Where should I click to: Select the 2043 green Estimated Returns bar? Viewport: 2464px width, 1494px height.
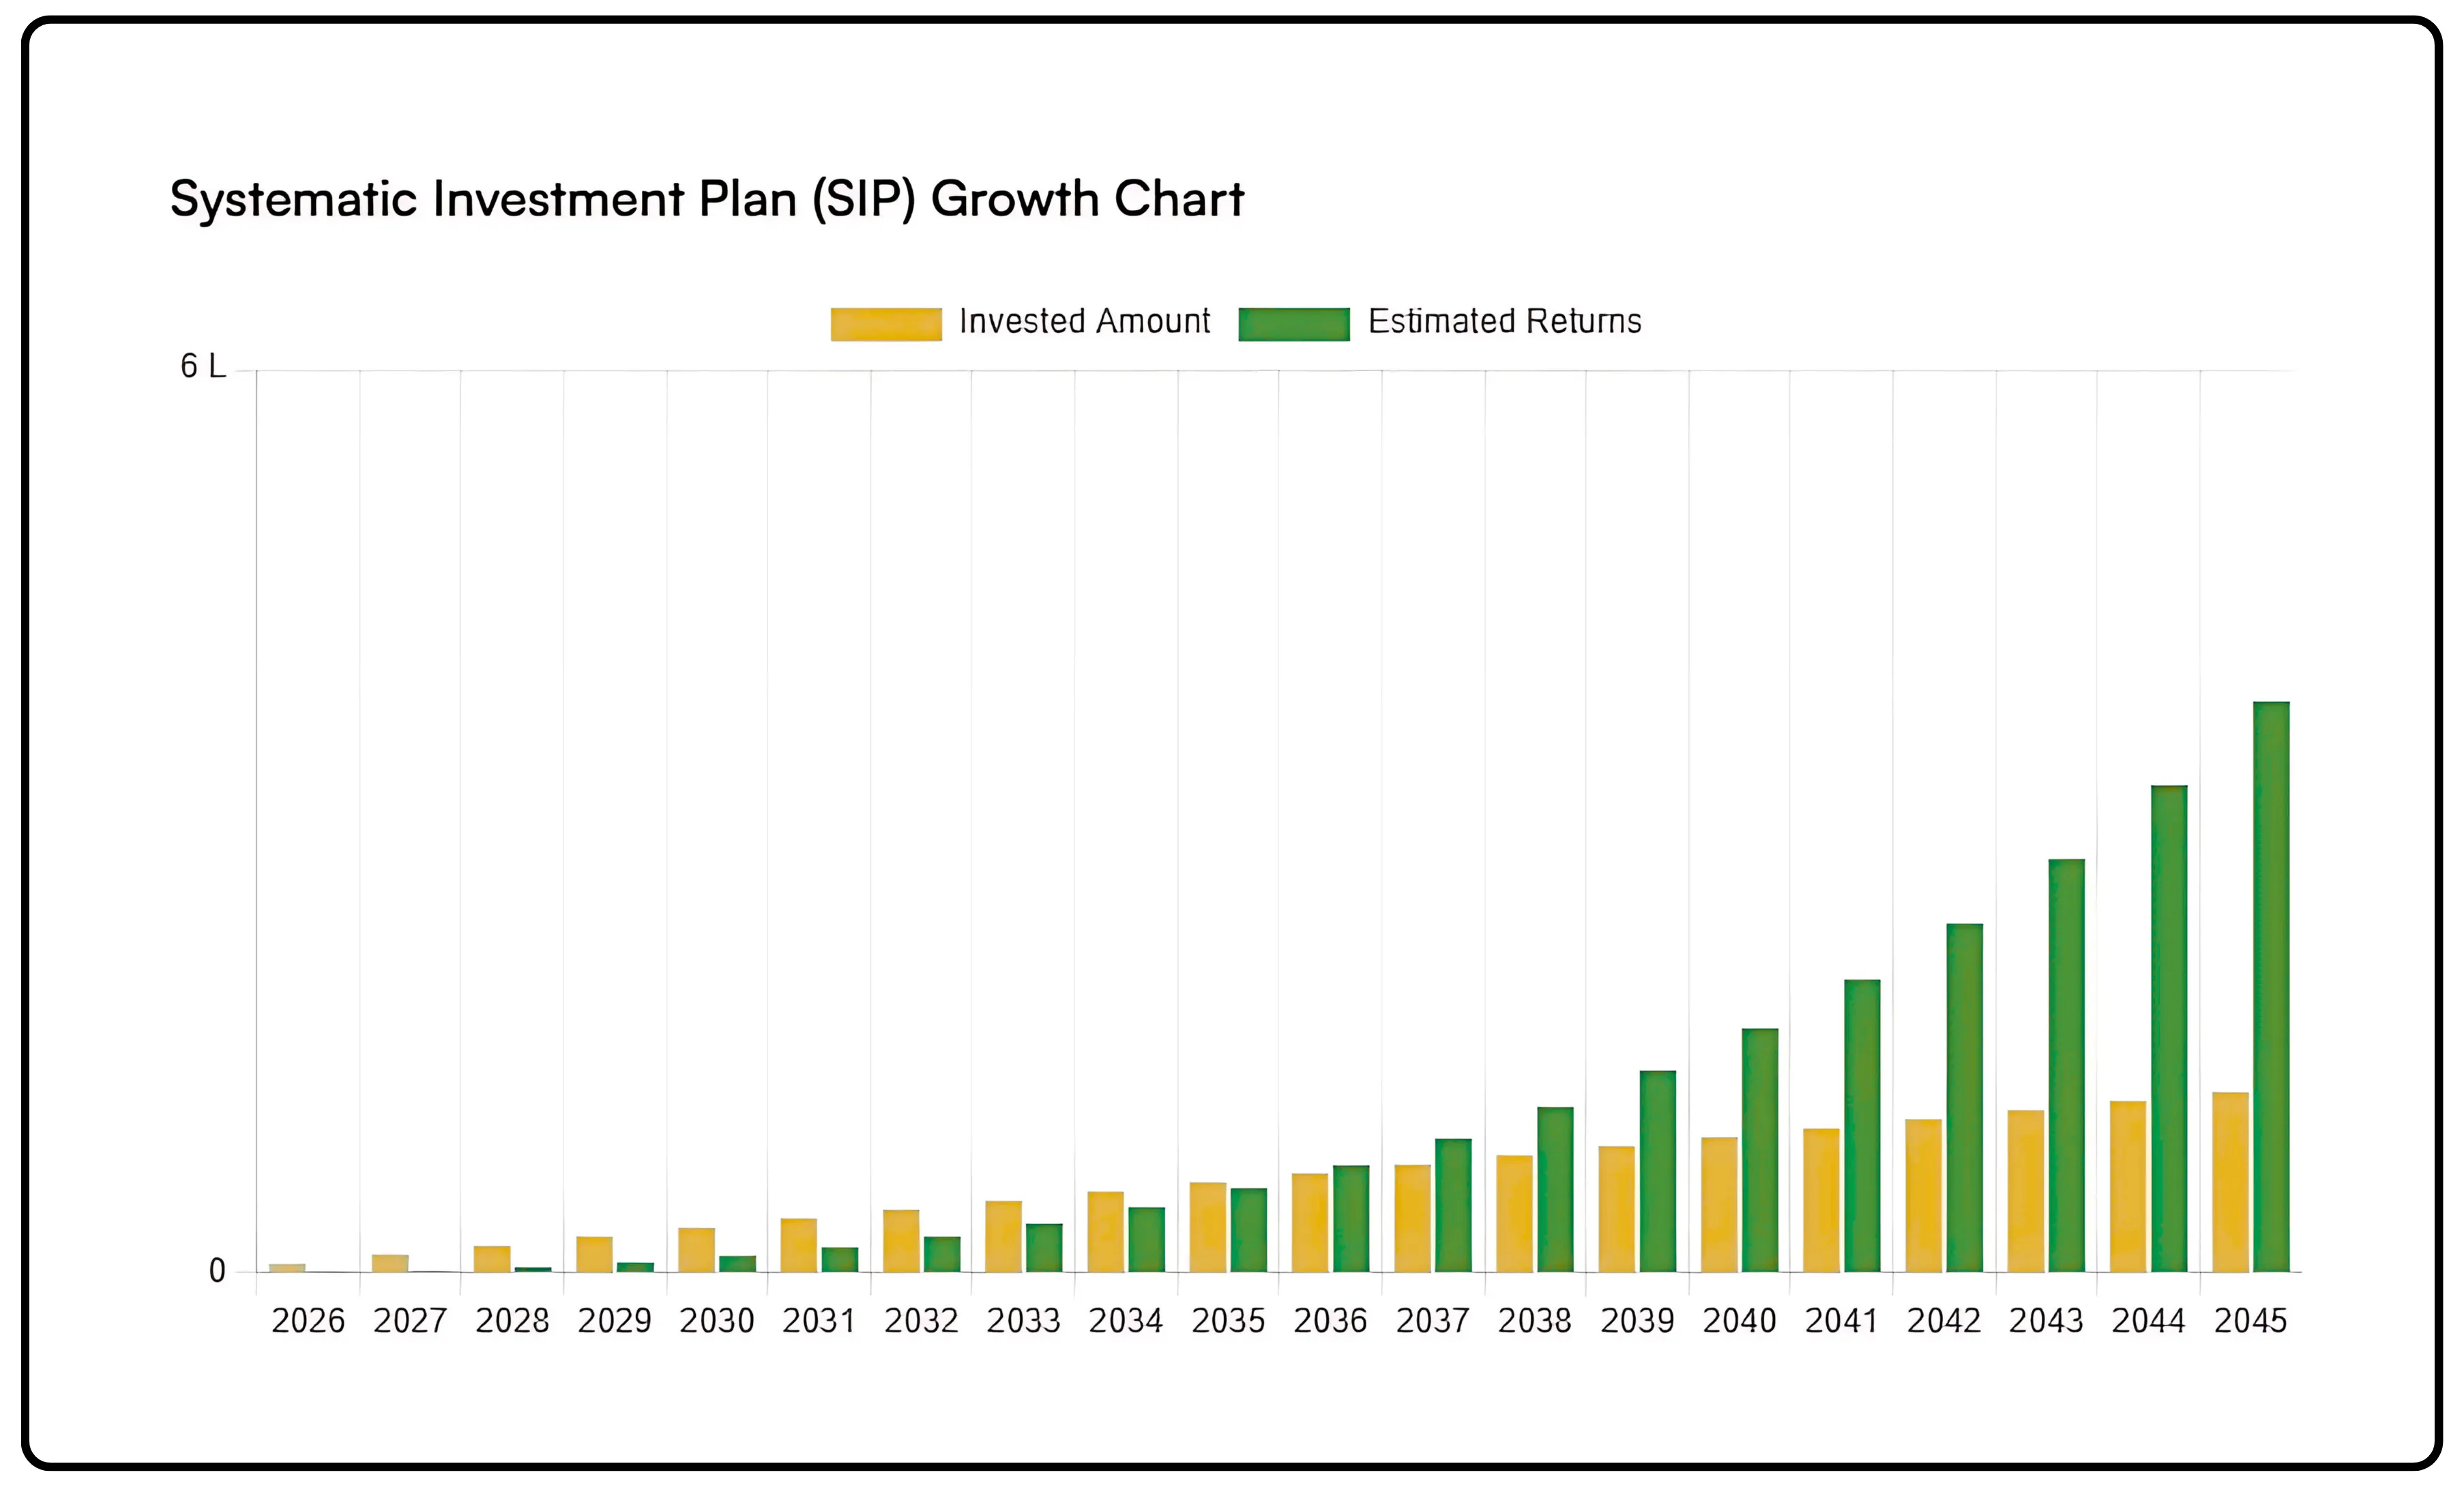coord(2067,1066)
